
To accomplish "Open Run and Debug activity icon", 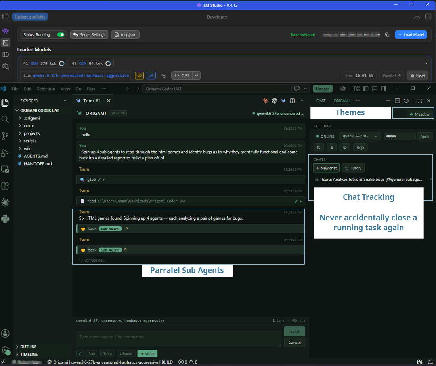I will 5,153.
